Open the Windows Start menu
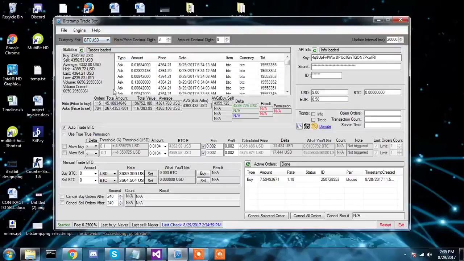464x261 pixels. pos(9,254)
